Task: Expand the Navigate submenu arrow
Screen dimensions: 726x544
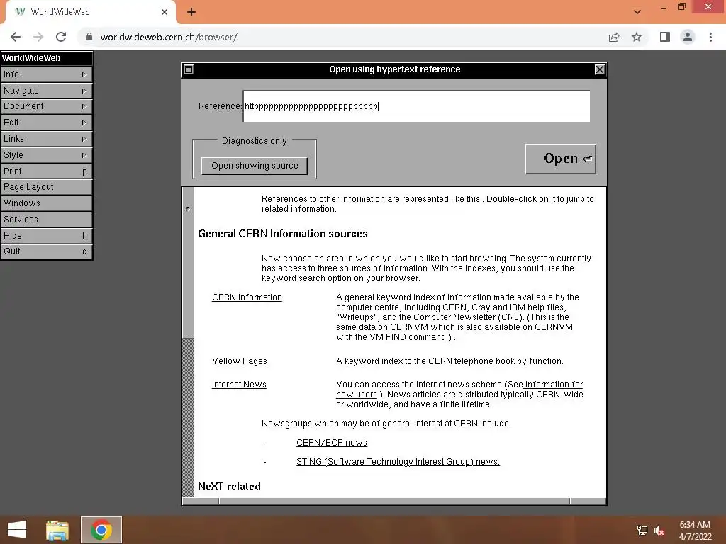Action: pos(84,91)
